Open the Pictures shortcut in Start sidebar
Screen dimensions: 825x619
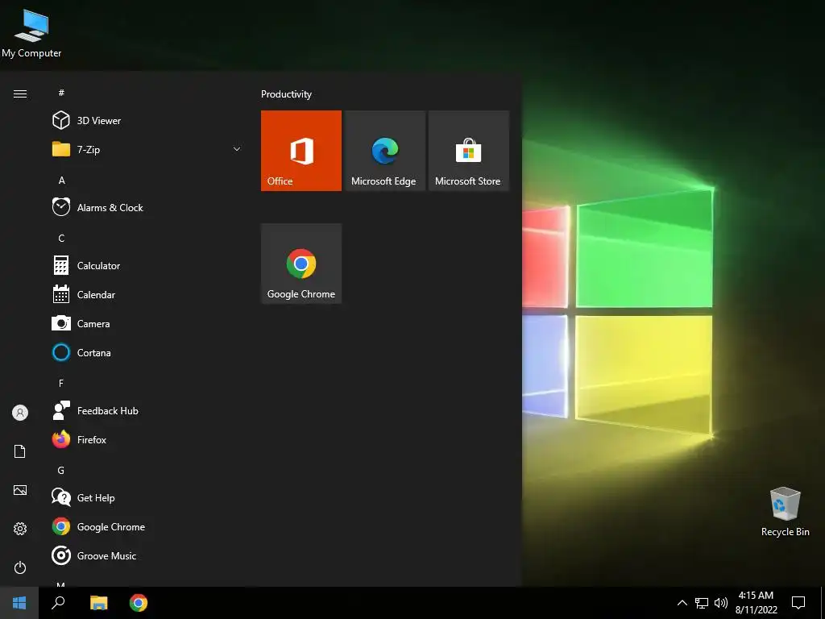click(x=20, y=490)
